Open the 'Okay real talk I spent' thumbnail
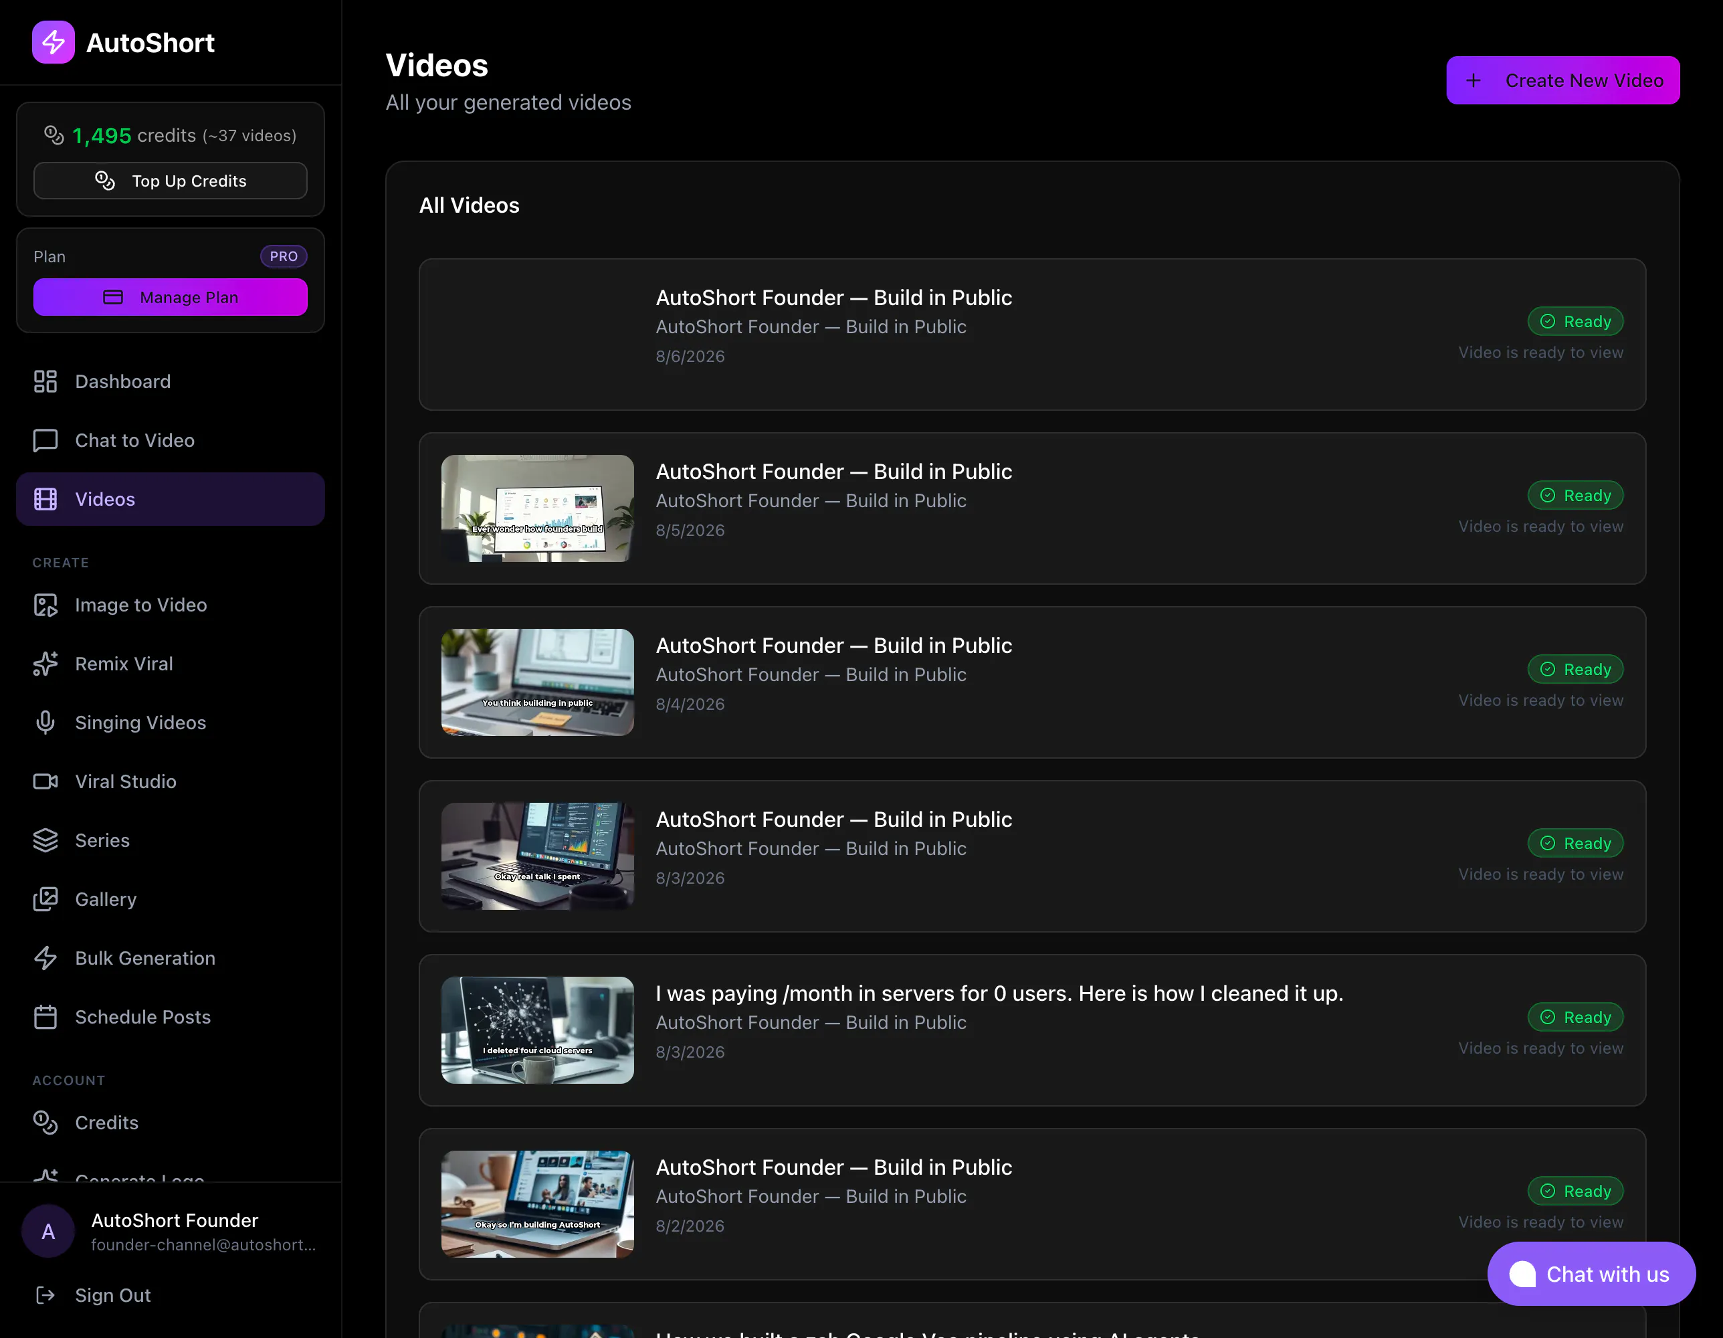Image resolution: width=1723 pixels, height=1338 pixels. [x=537, y=856]
